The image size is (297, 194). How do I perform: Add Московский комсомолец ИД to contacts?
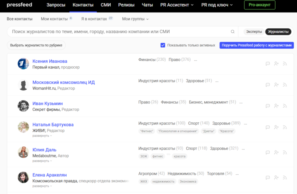[276, 85]
